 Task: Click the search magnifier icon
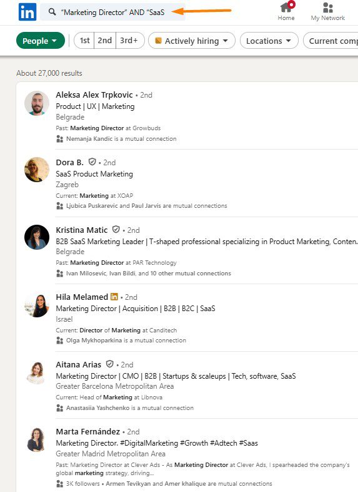(52, 12)
